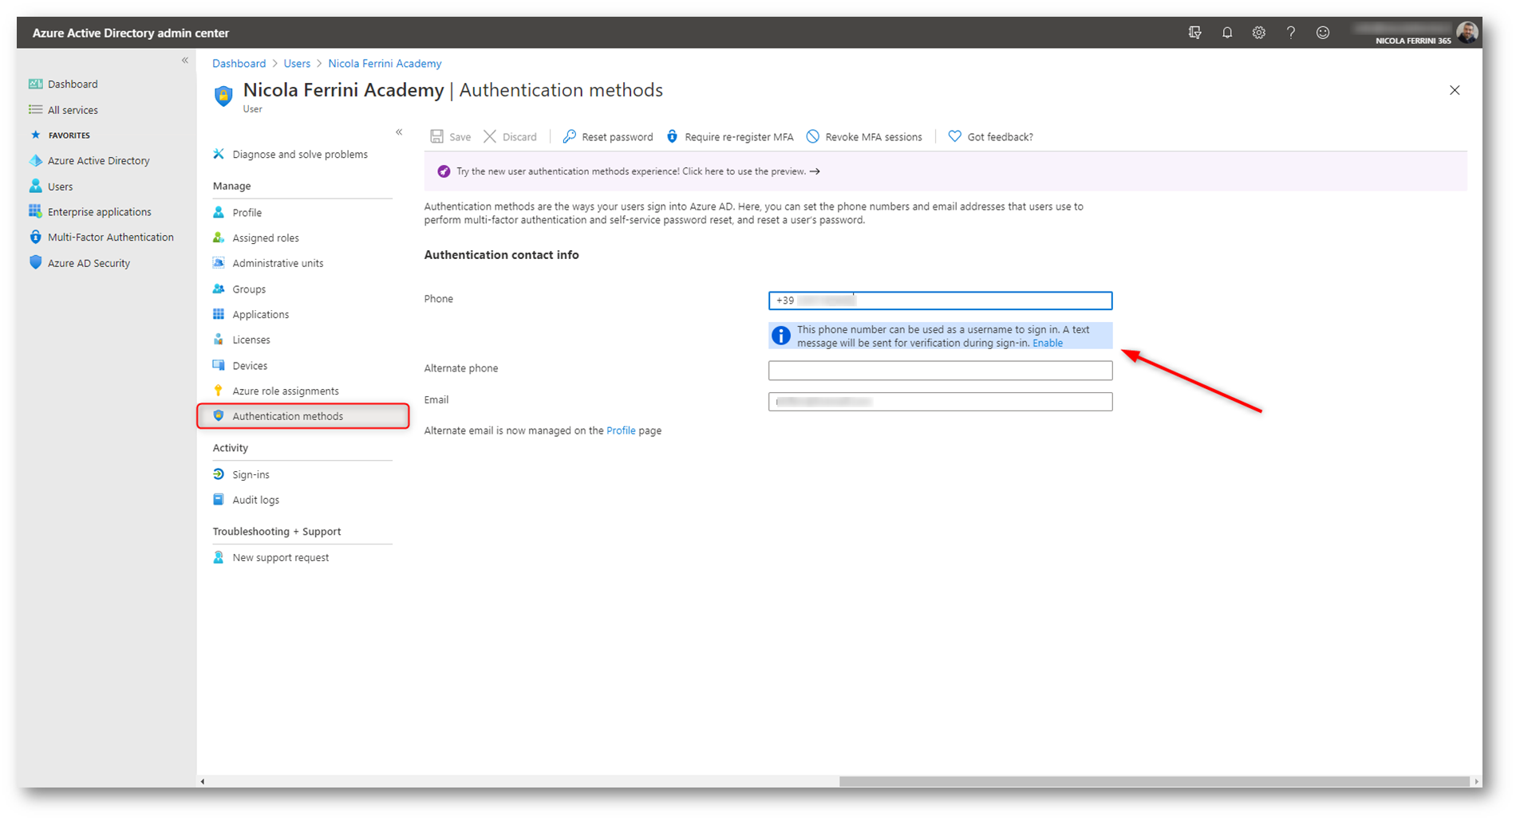This screenshot has height=821, width=1516.
Task: Open the Profile page link
Action: tap(621, 430)
